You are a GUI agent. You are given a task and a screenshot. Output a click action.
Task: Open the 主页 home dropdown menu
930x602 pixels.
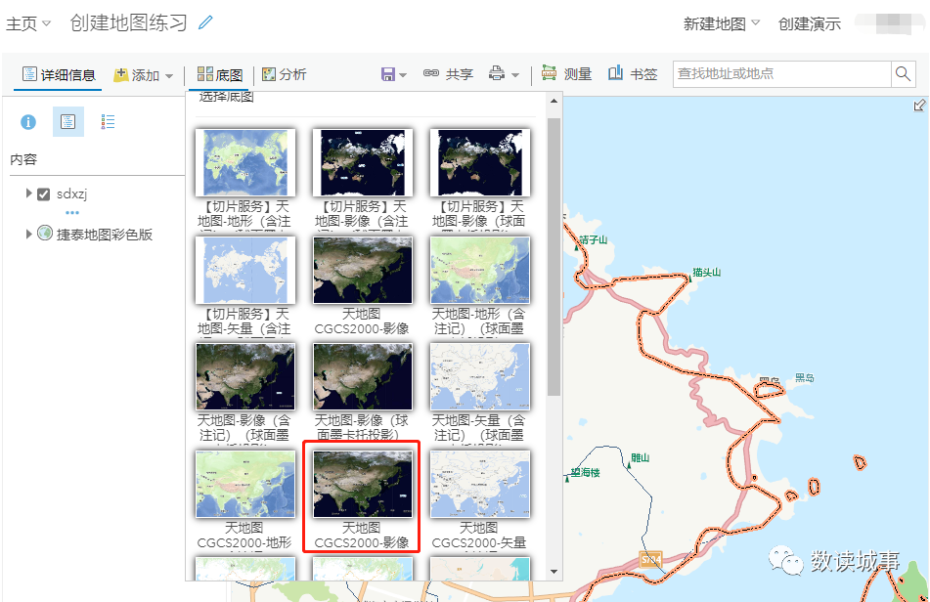point(28,23)
